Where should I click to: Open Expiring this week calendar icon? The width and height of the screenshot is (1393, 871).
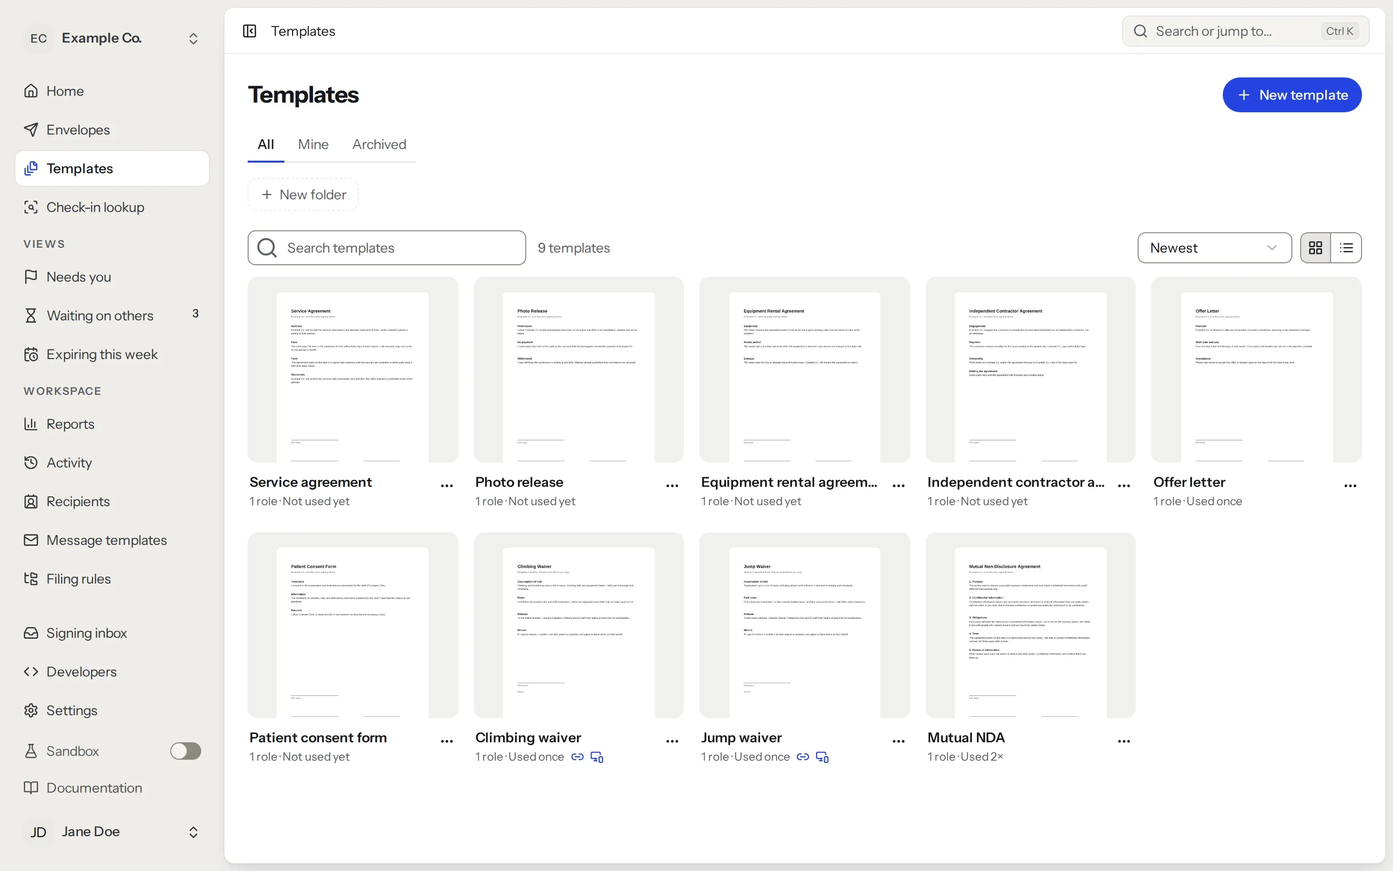click(x=31, y=354)
